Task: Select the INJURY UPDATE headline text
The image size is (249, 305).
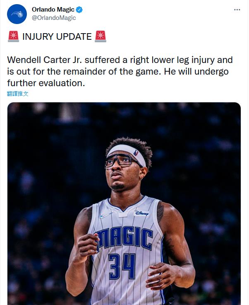Action: [x=57, y=36]
